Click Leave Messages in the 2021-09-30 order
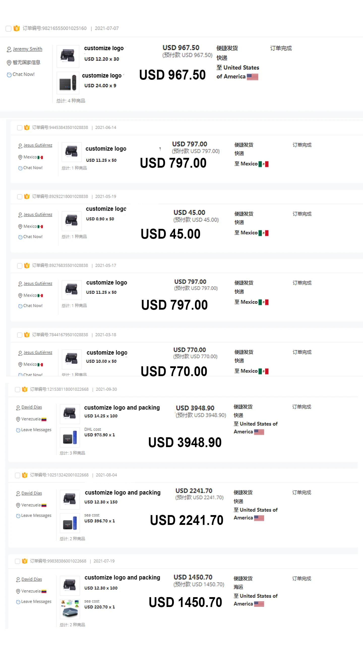 (36, 430)
